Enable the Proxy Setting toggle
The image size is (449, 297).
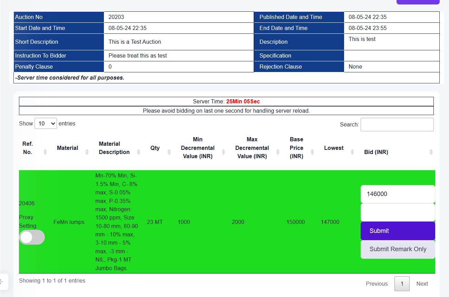coord(32,237)
